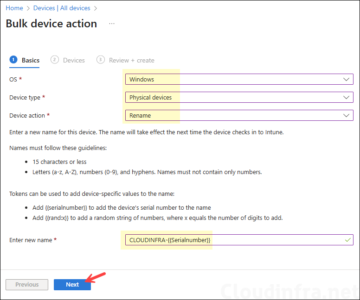Focus the Enter new name input field
The width and height of the screenshot is (360, 300).
point(239,240)
